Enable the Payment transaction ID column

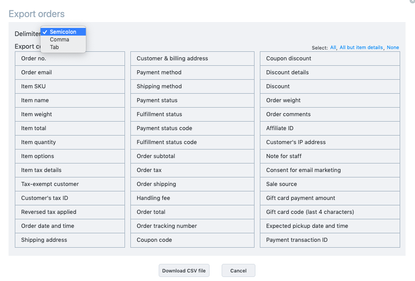pos(330,240)
